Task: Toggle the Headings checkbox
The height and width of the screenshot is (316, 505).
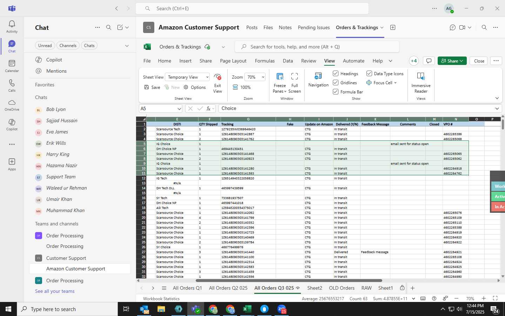Action: pyautogui.click(x=336, y=73)
